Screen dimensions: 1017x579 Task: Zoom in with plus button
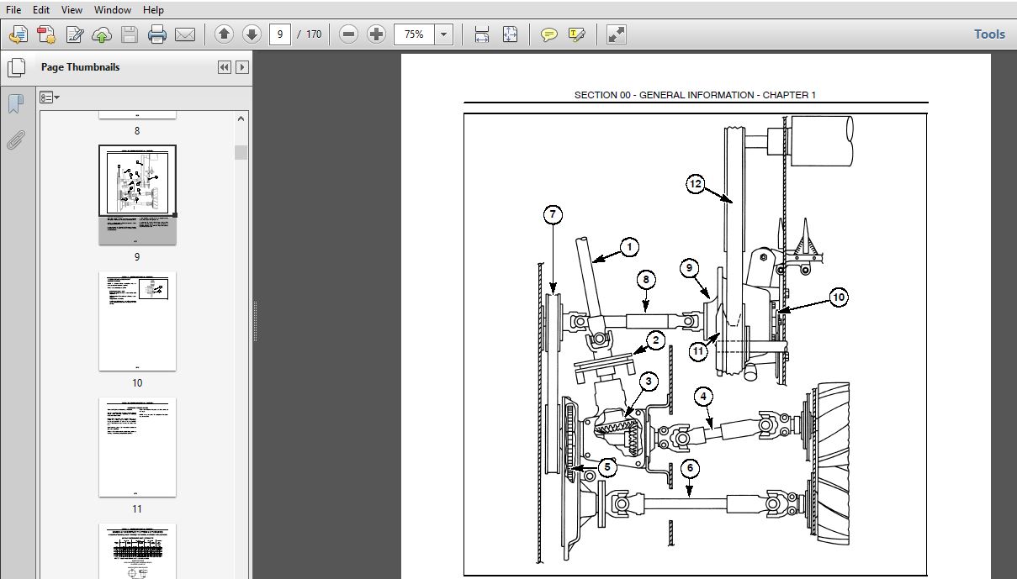tap(377, 34)
